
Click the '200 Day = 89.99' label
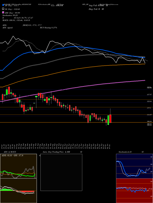coord(13,13)
